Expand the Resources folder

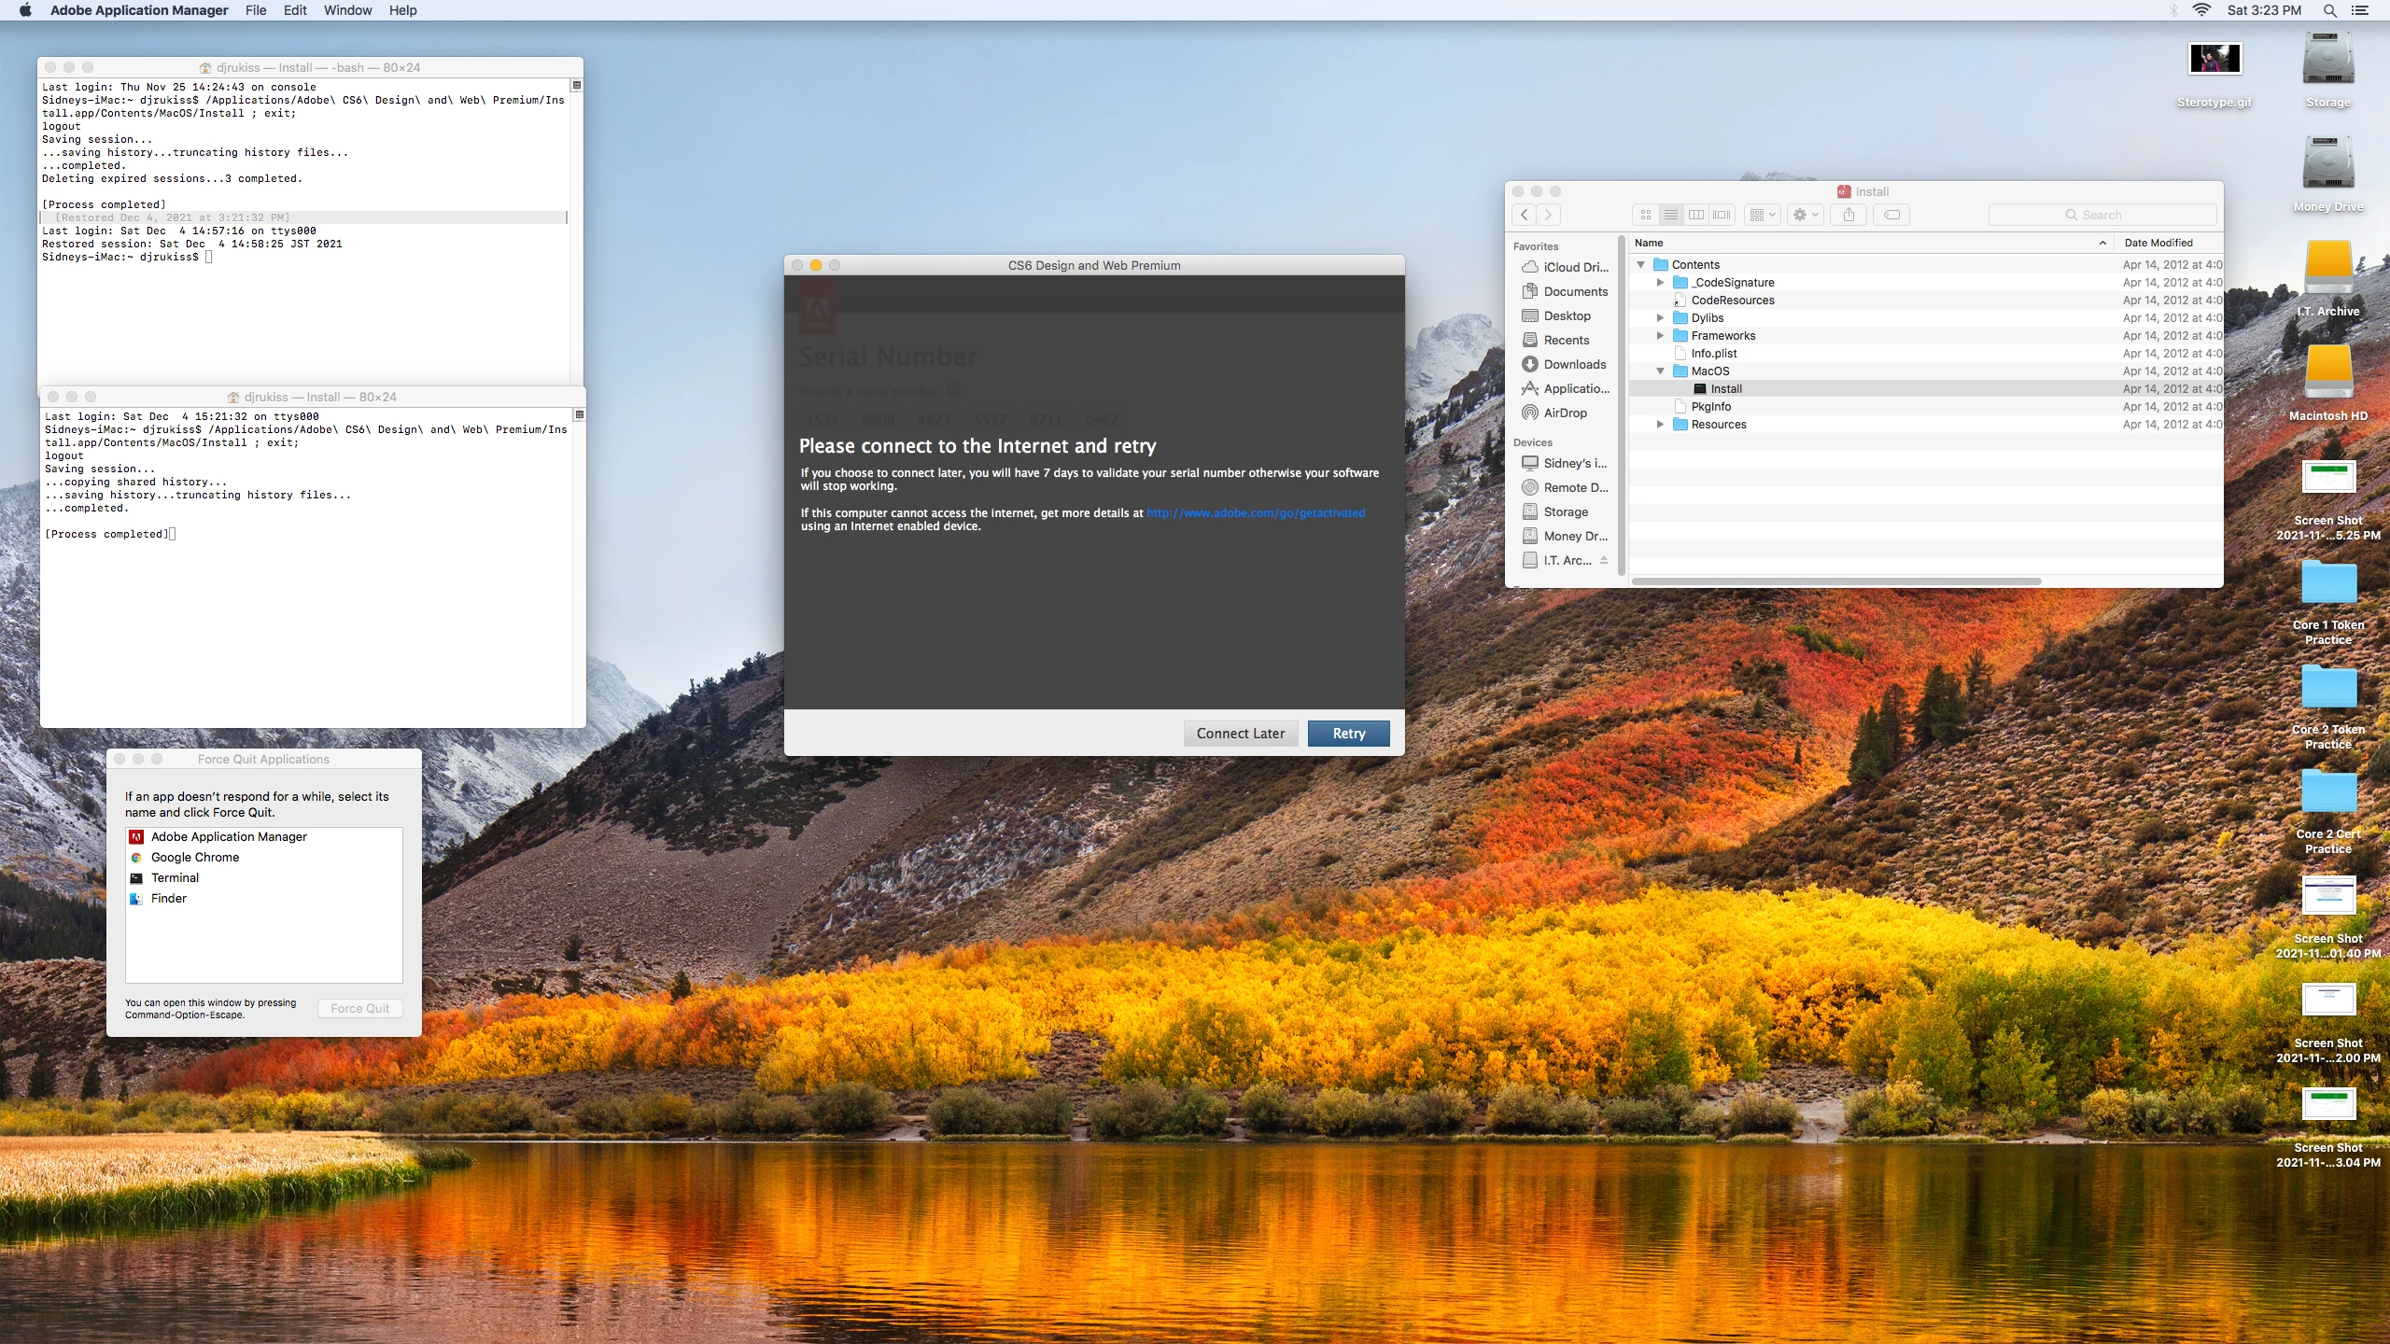[1660, 424]
